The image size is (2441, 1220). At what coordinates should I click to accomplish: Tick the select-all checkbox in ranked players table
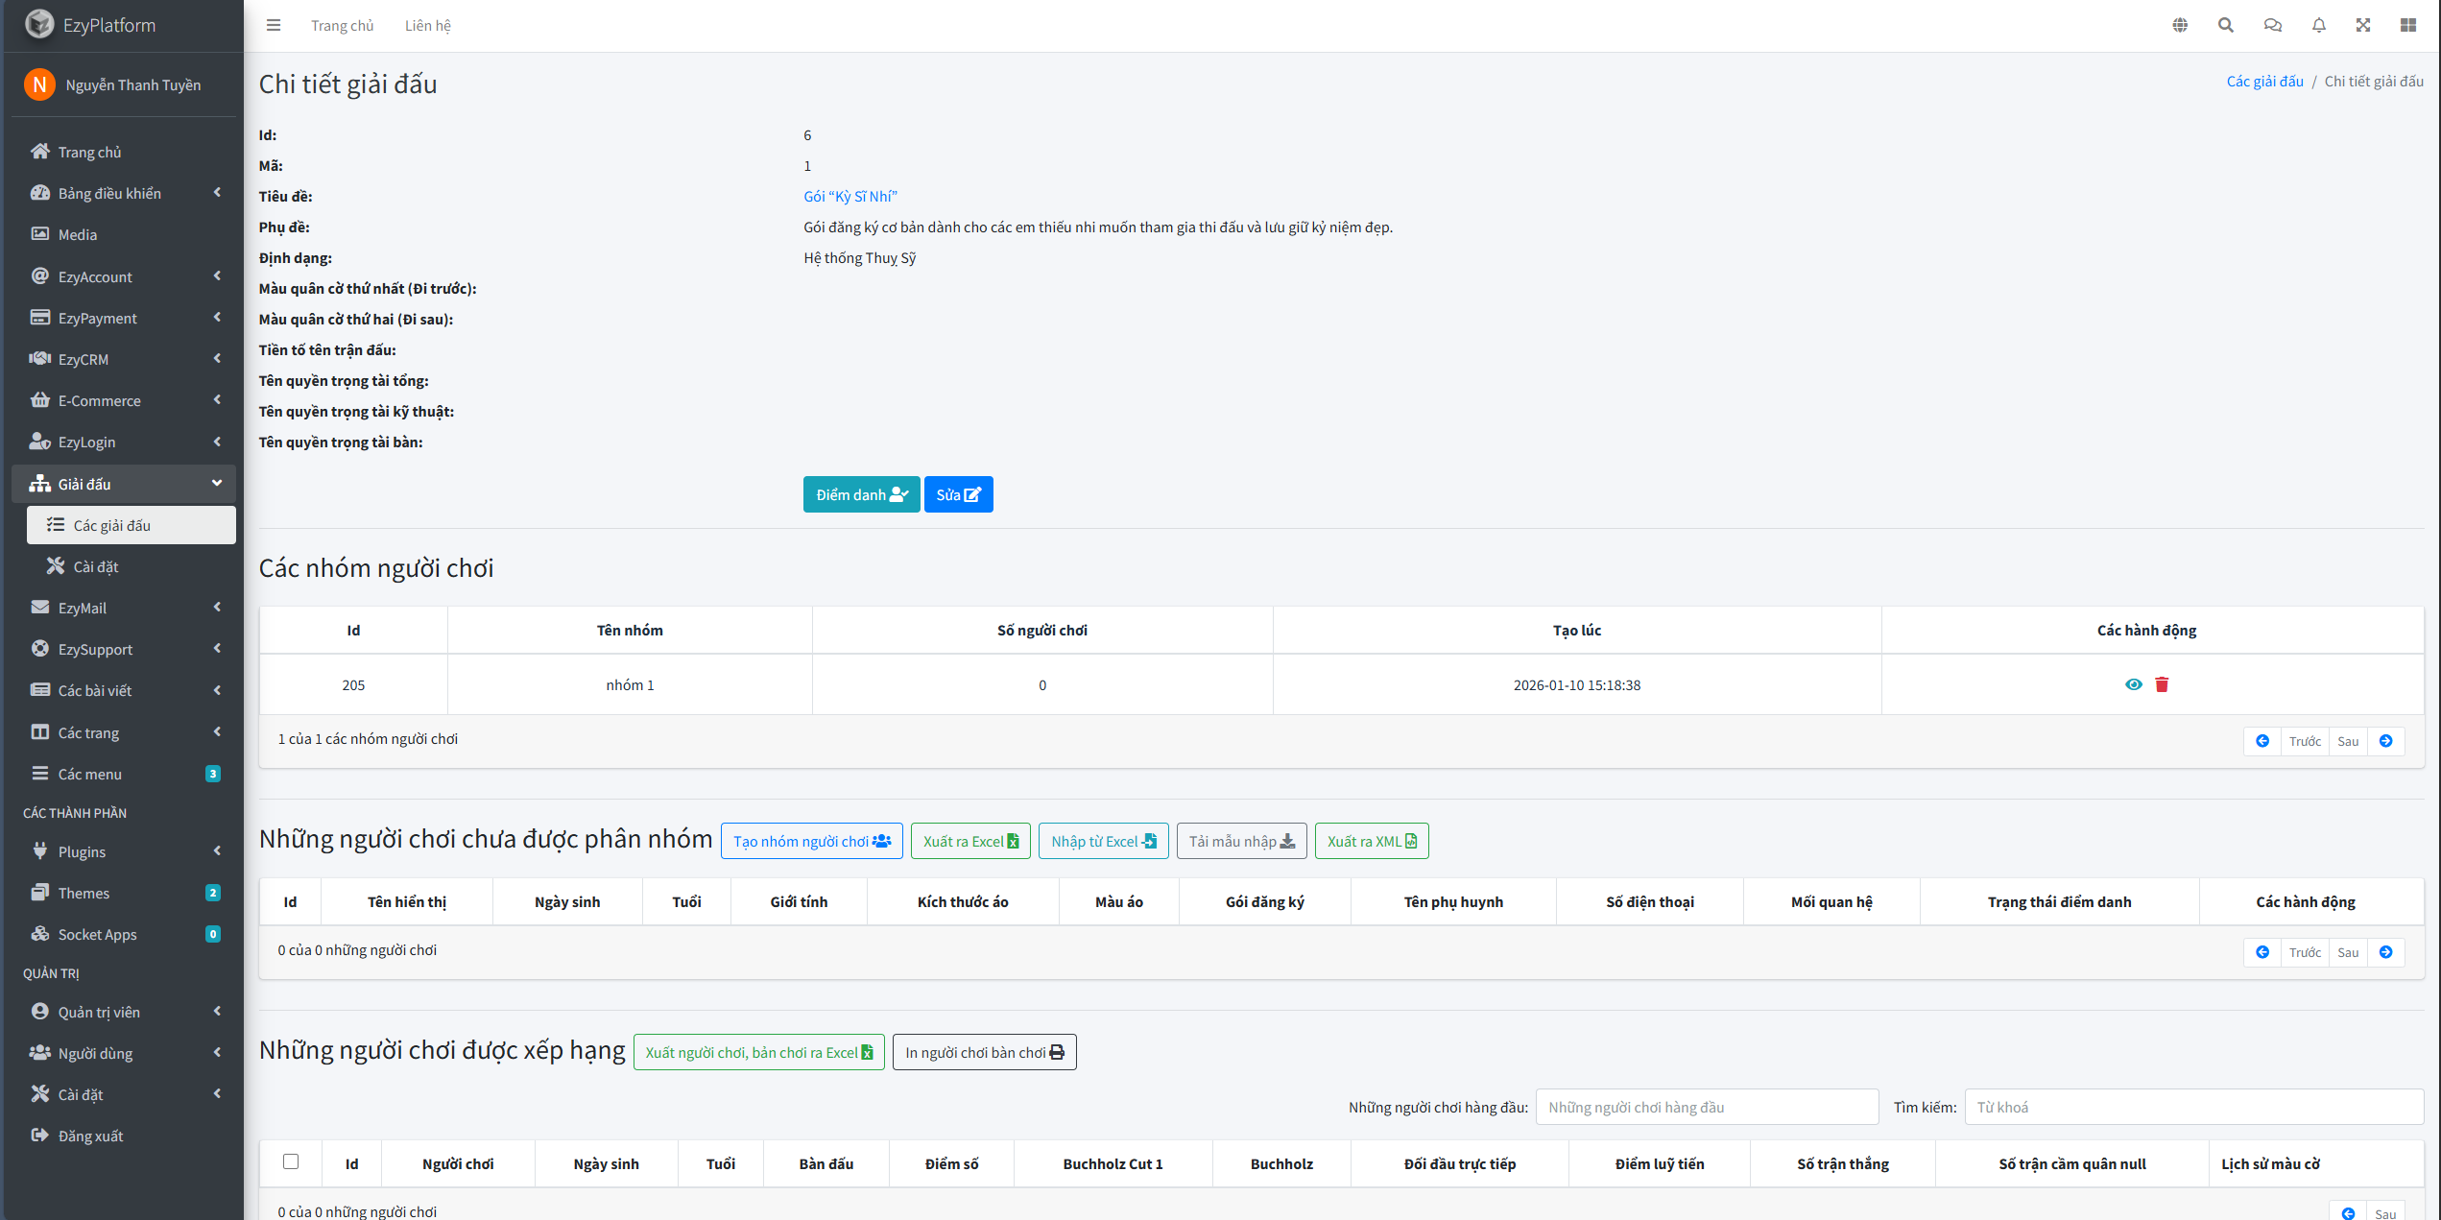291,1161
